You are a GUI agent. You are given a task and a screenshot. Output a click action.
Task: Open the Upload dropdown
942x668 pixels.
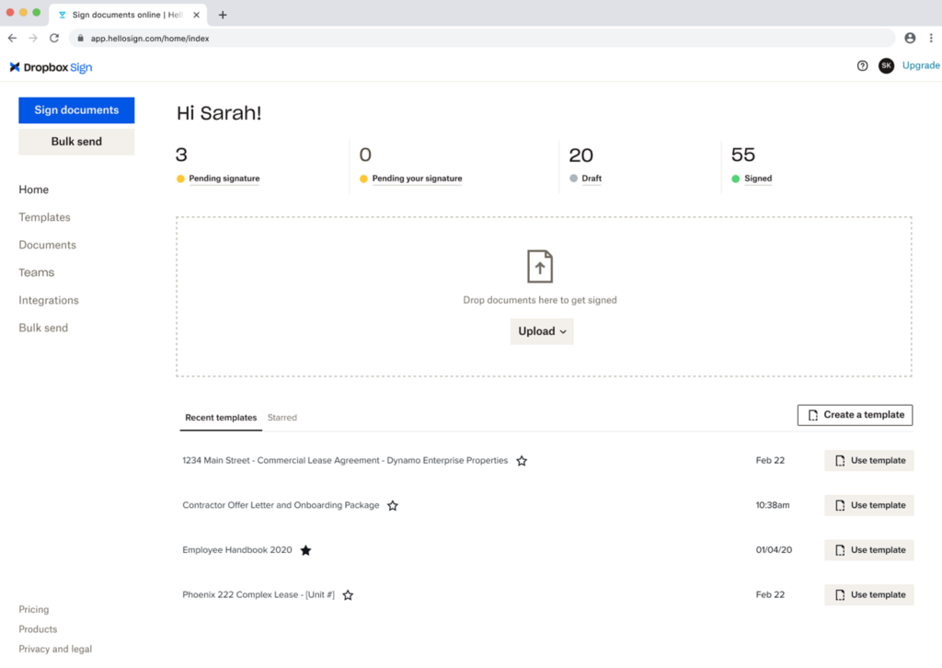pos(541,331)
